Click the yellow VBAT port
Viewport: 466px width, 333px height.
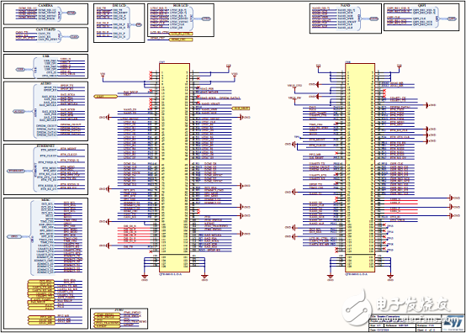105,96
